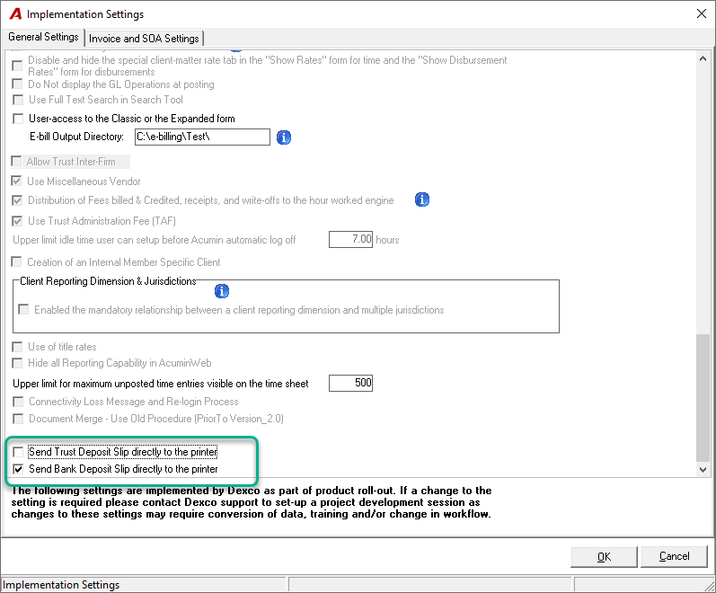Click the 'Implementation Settings' status bar text
Screen dimensions: 716x593
(61, 585)
